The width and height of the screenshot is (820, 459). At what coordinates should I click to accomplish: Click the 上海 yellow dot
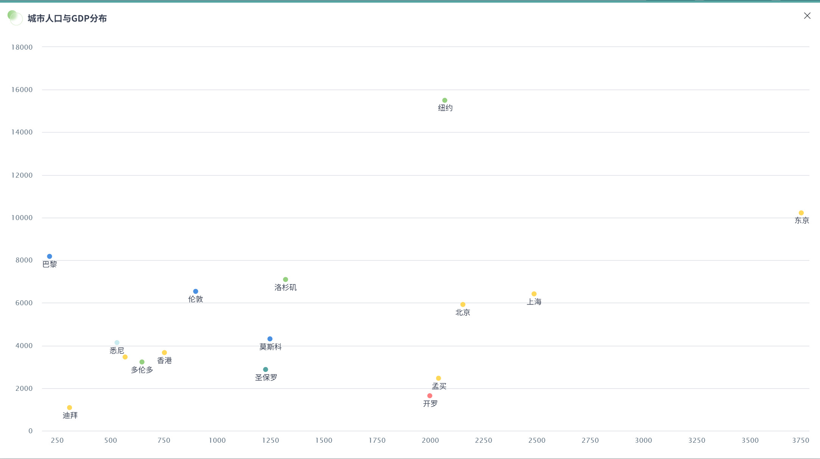click(534, 294)
